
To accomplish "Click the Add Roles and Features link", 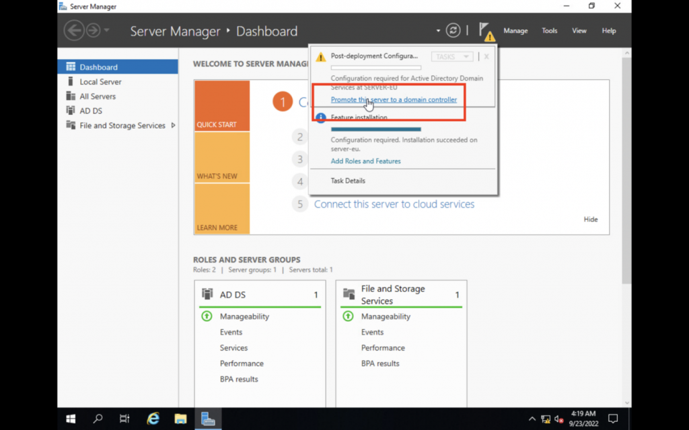I will pos(365,161).
